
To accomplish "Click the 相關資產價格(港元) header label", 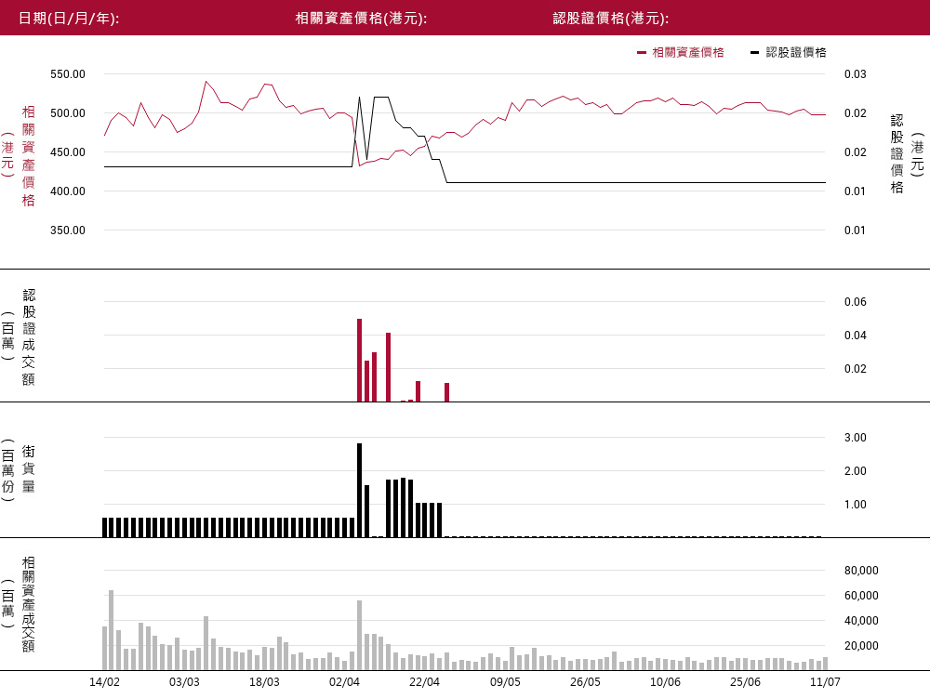I will pos(361,18).
